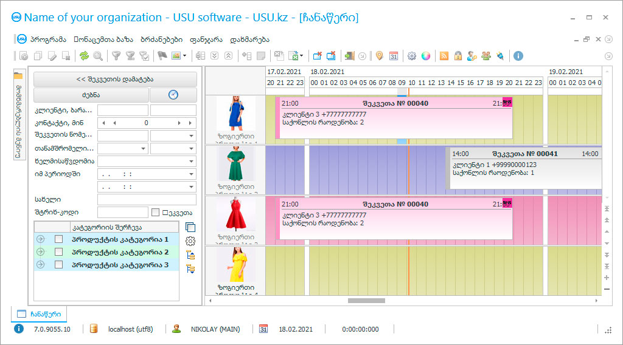
Task: Click round arrow of პროდუქტის კატეგორია 2 row
Action: pos(41,252)
